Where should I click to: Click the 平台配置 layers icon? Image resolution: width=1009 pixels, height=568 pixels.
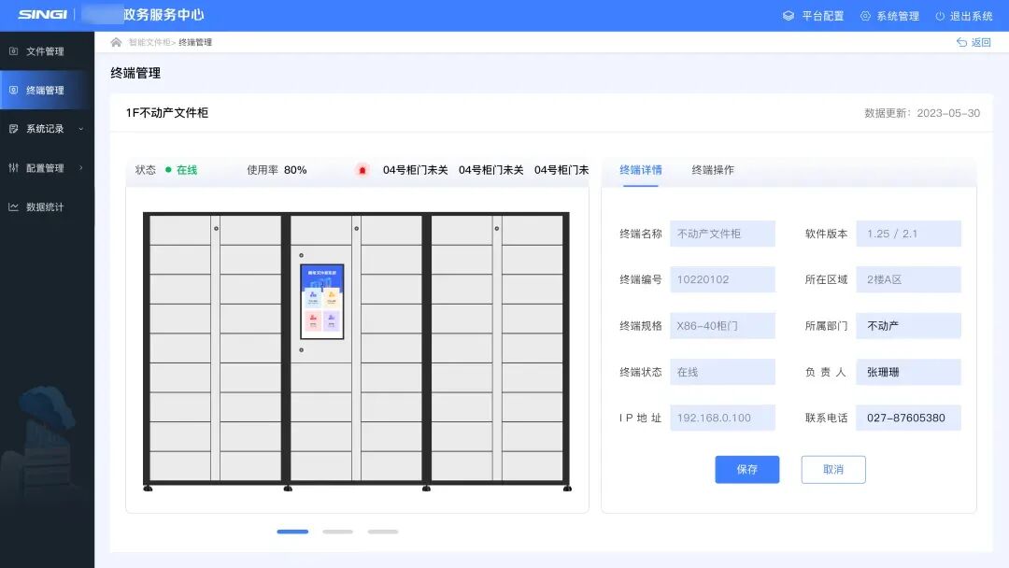tap(789, 16)
